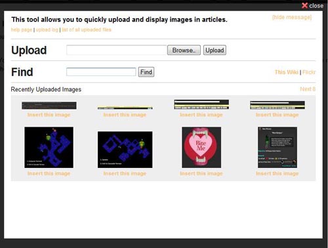The image size is (328, 248).
Task: Open the help page link
Action: click(22, 30)
